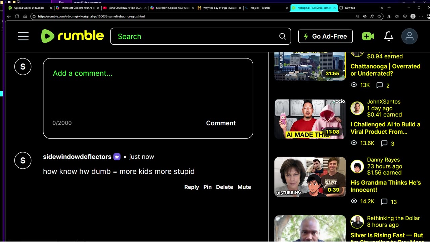
Task: Open browser settings and more ellipsis
Action: [421, 16]
